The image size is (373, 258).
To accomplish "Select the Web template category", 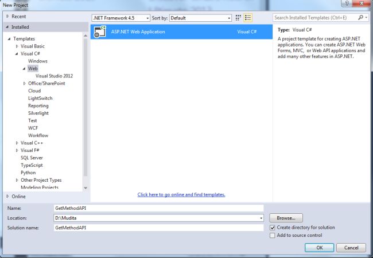I will pyautogui.click(x=33, y=68).
